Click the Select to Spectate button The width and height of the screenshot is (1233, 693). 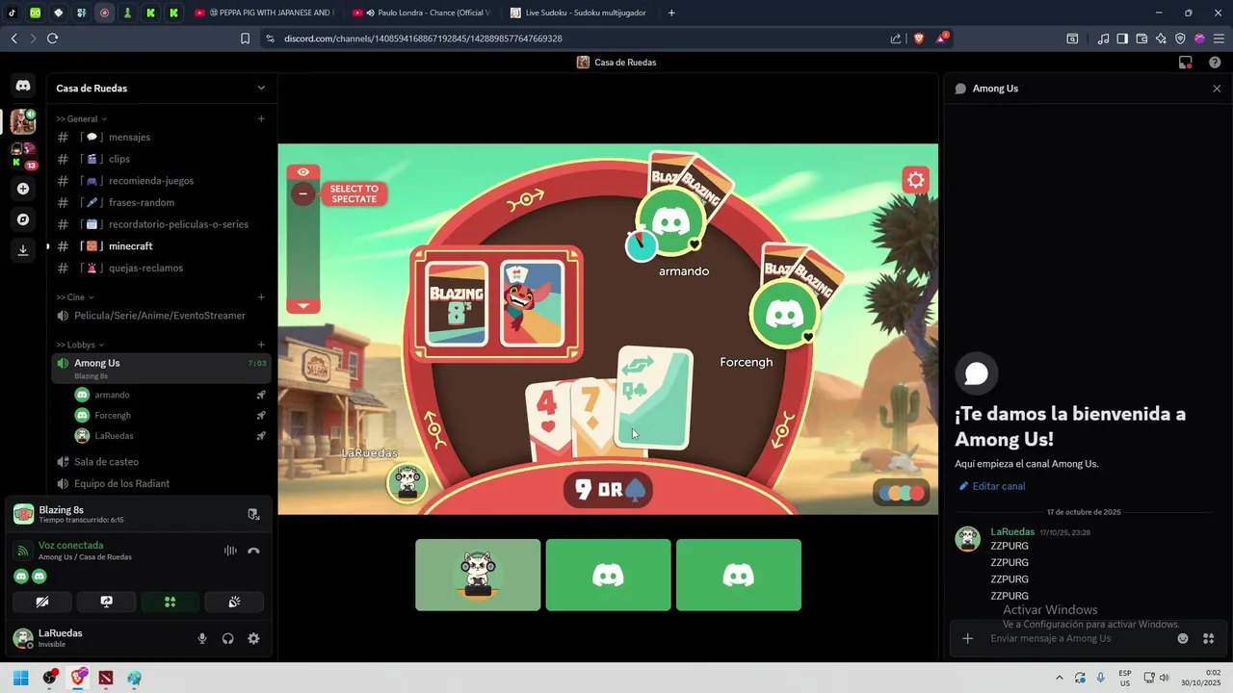pos(354,194)
